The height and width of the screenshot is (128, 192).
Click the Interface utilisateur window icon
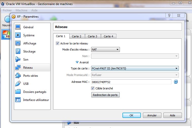pos(18,100)
